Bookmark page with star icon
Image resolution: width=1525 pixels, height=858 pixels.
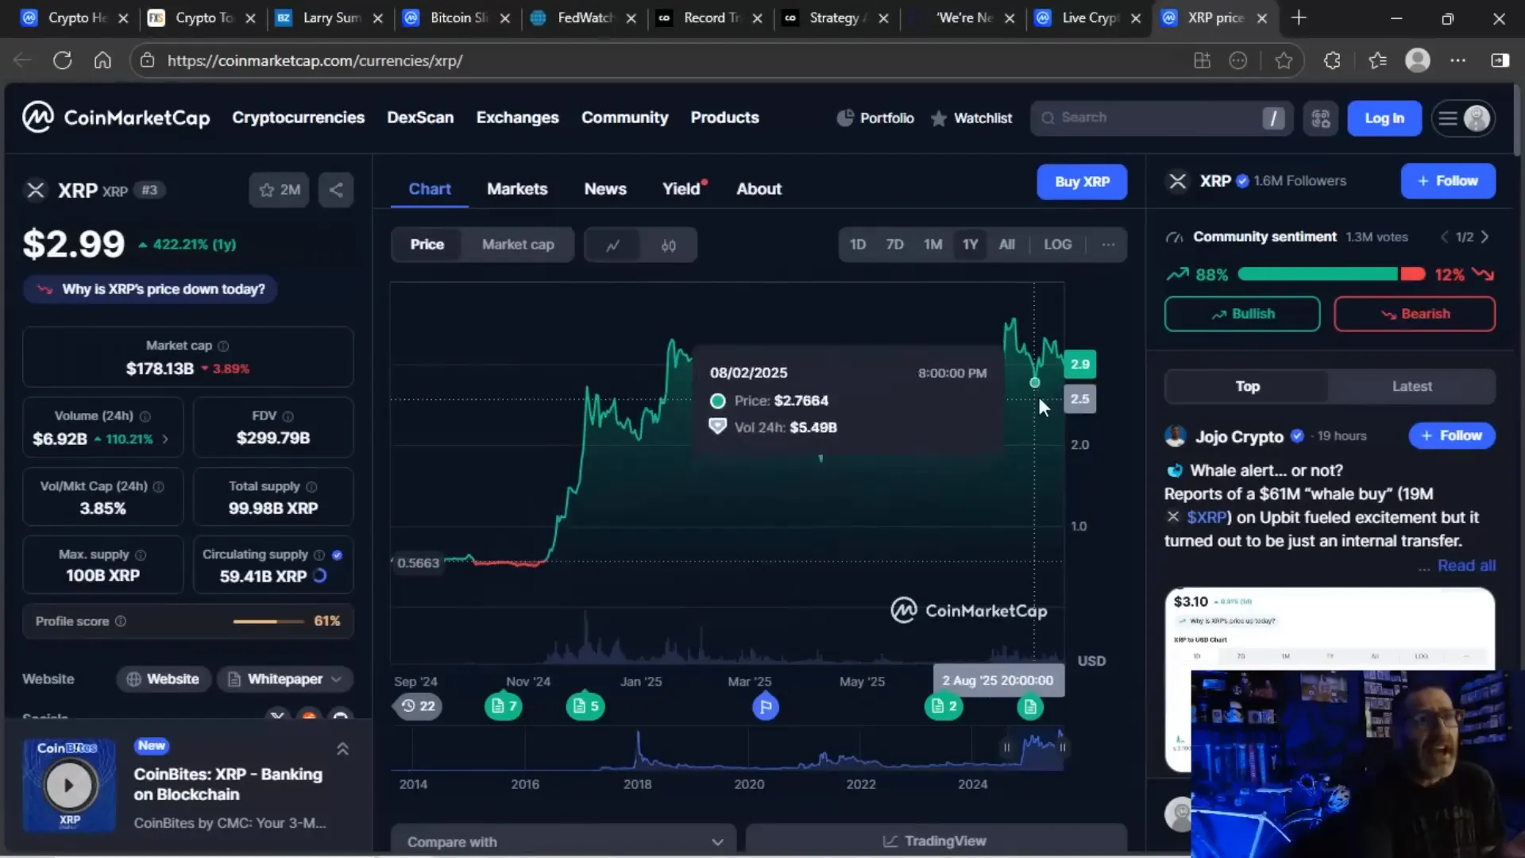1284,60
